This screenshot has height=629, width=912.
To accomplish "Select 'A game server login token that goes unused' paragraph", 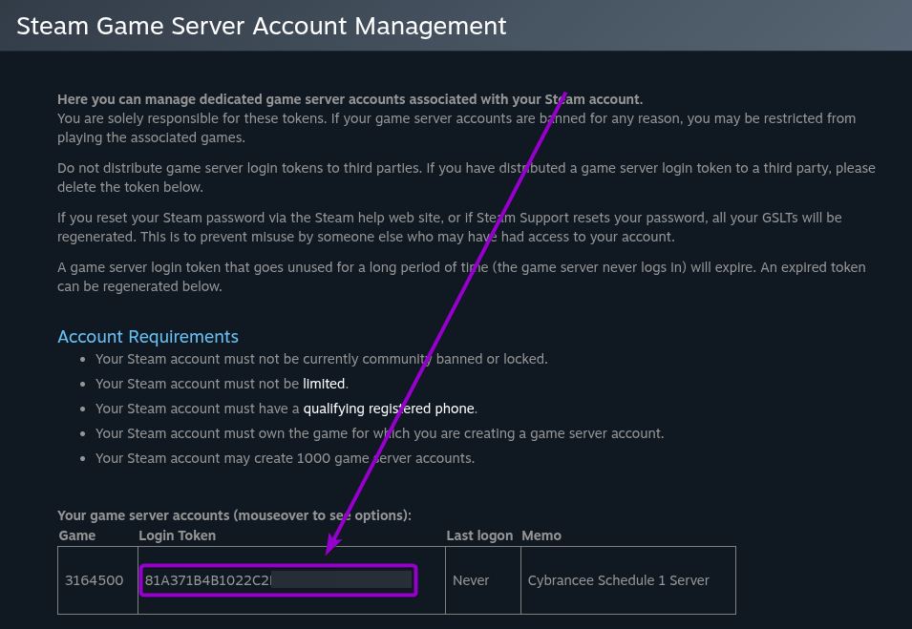I will pos(461,277).
